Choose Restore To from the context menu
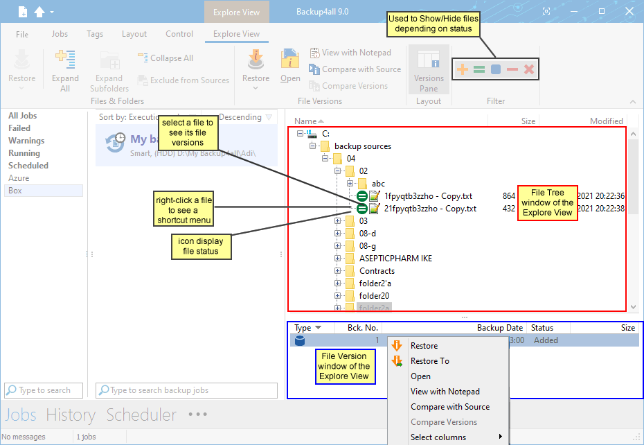This screenshot has height=445, width=644. pyautogui.click(x=429, y=361)
